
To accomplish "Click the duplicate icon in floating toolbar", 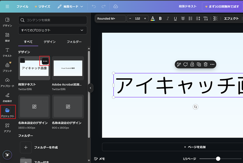I will tap(199, 64).
